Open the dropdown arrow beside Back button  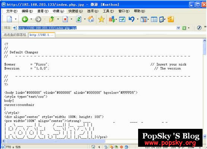31,19
